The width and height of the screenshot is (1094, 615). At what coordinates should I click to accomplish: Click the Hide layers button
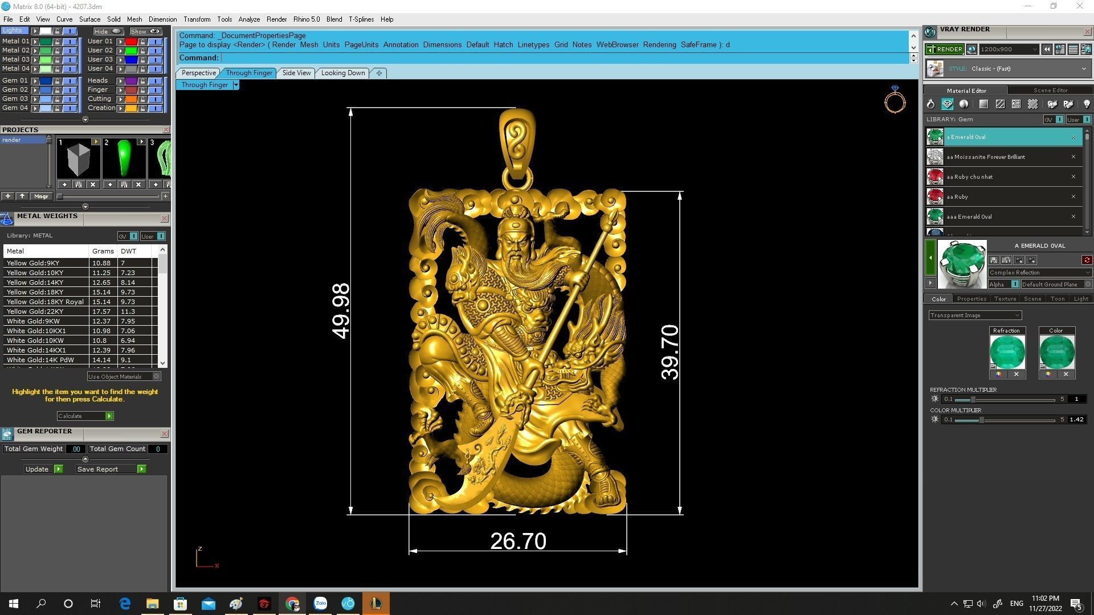click(108, 31)
